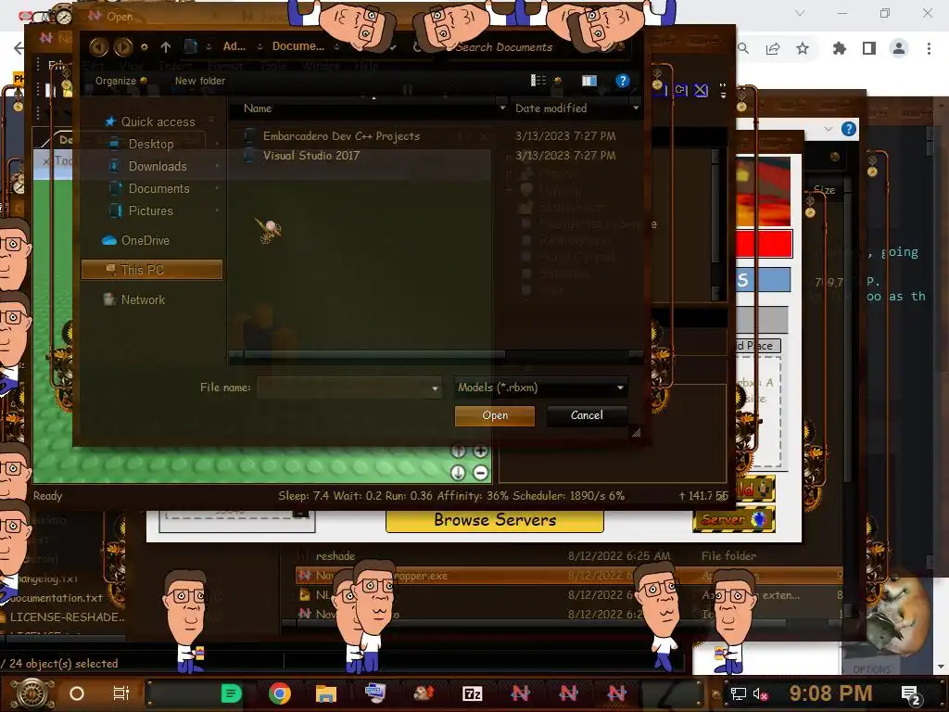The width and height of the screenshot is (949, 712).
Task: Select Downloads in the navigation pane
Action: (x=158, y=166)
